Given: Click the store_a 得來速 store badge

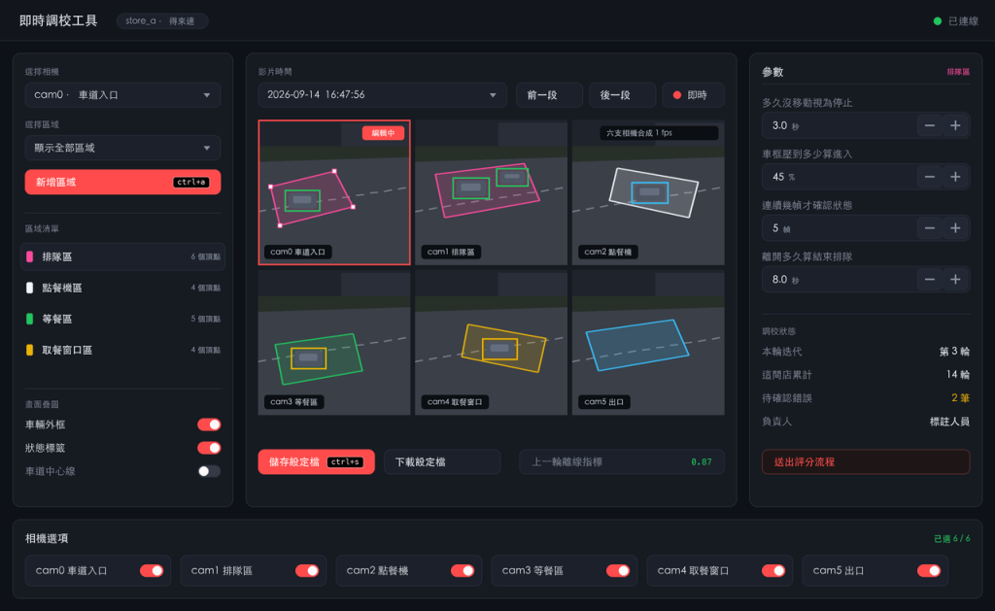Looking at the screenshot, I should tap(162, 21).
